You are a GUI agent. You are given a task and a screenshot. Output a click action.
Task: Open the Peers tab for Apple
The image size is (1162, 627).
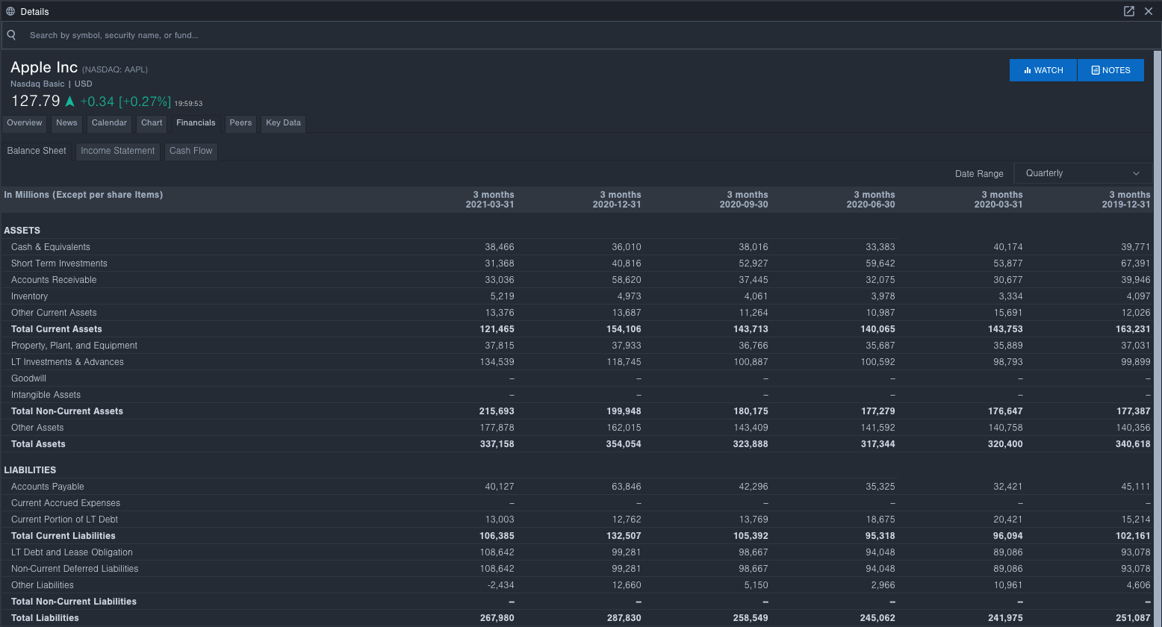click(x=240, y=123)
